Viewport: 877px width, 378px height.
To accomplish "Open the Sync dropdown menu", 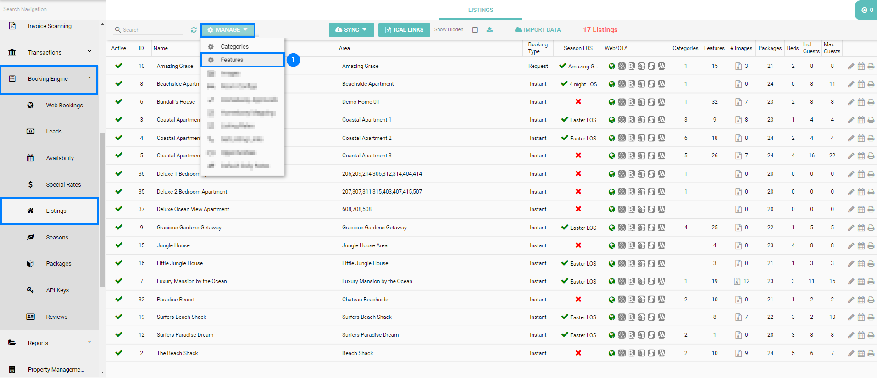I will (x=351, y=30).
